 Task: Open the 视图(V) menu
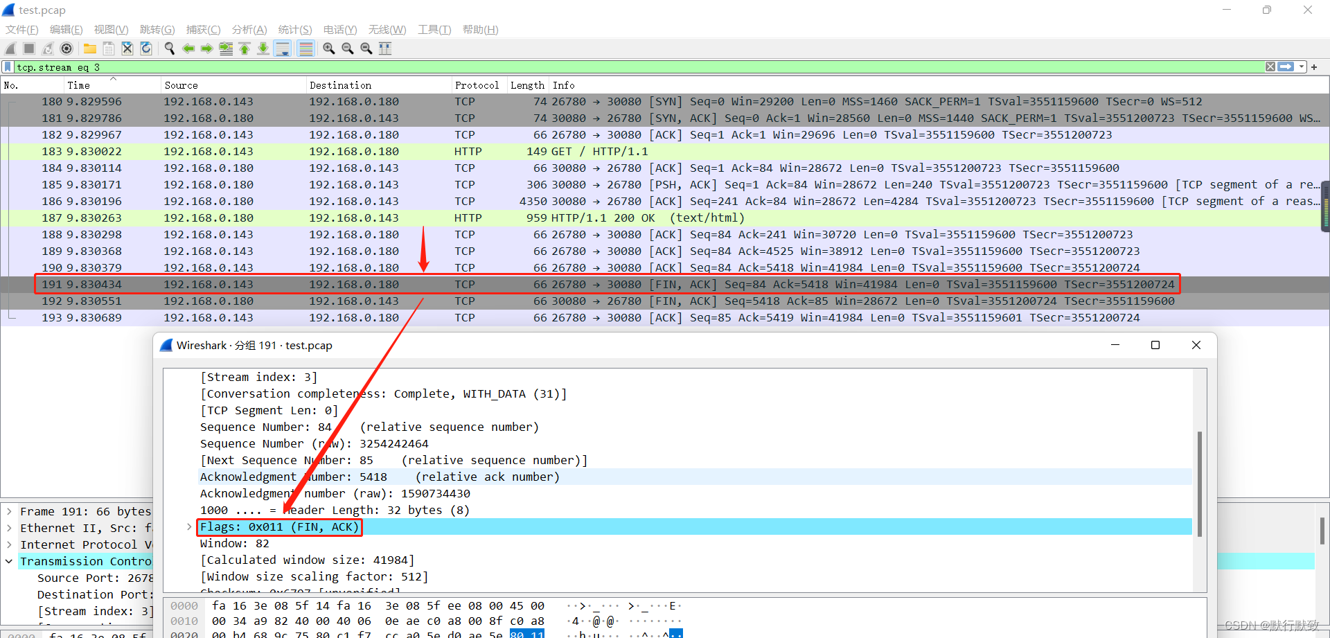pyautogui.click(x=111, y=30)
